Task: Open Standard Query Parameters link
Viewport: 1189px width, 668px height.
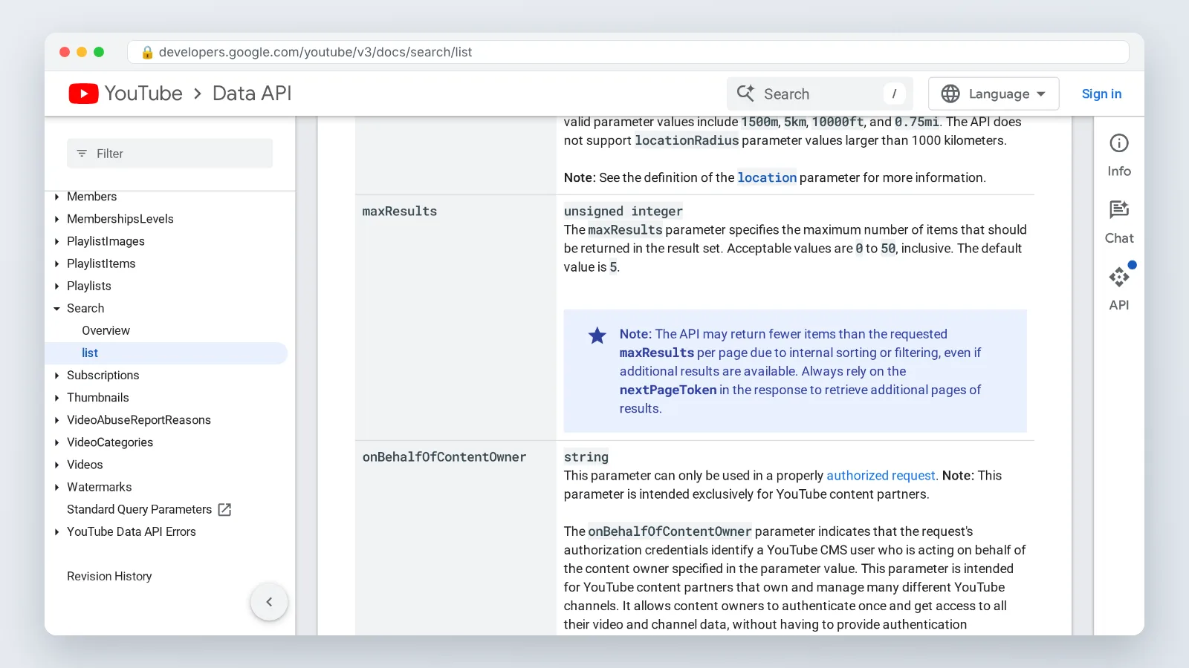Action: click(139, 509)
